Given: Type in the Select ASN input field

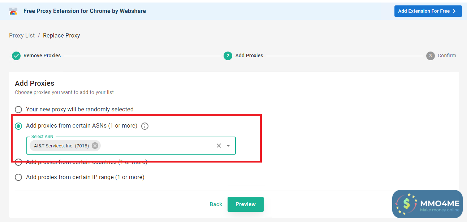Looking at the screenshot, I should (159, 146).
